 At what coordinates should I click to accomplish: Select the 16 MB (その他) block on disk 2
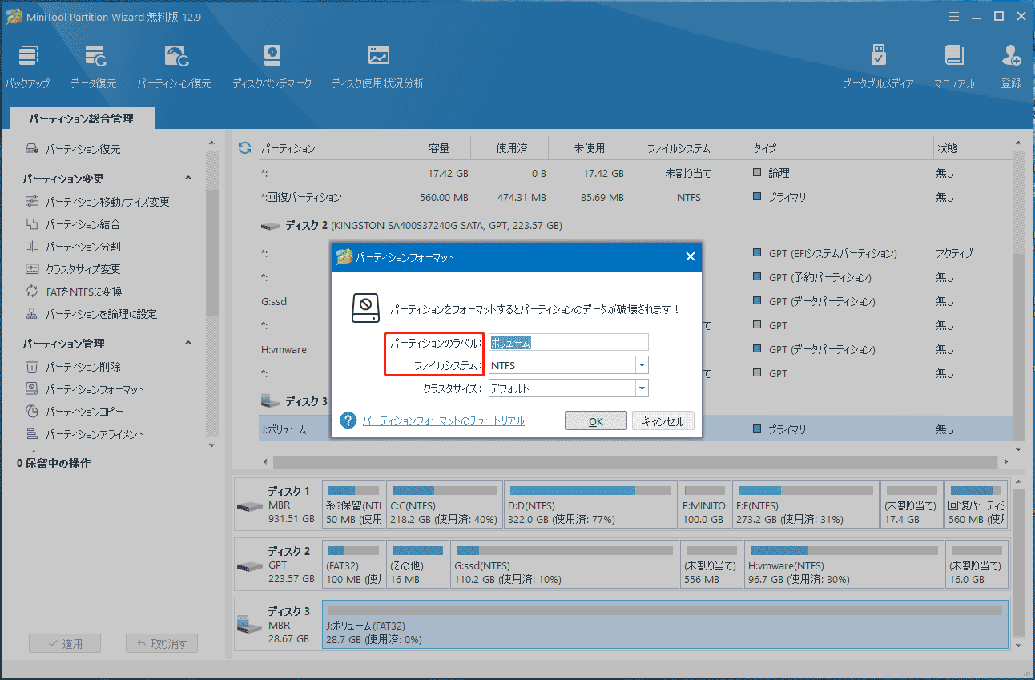(417, 566)
